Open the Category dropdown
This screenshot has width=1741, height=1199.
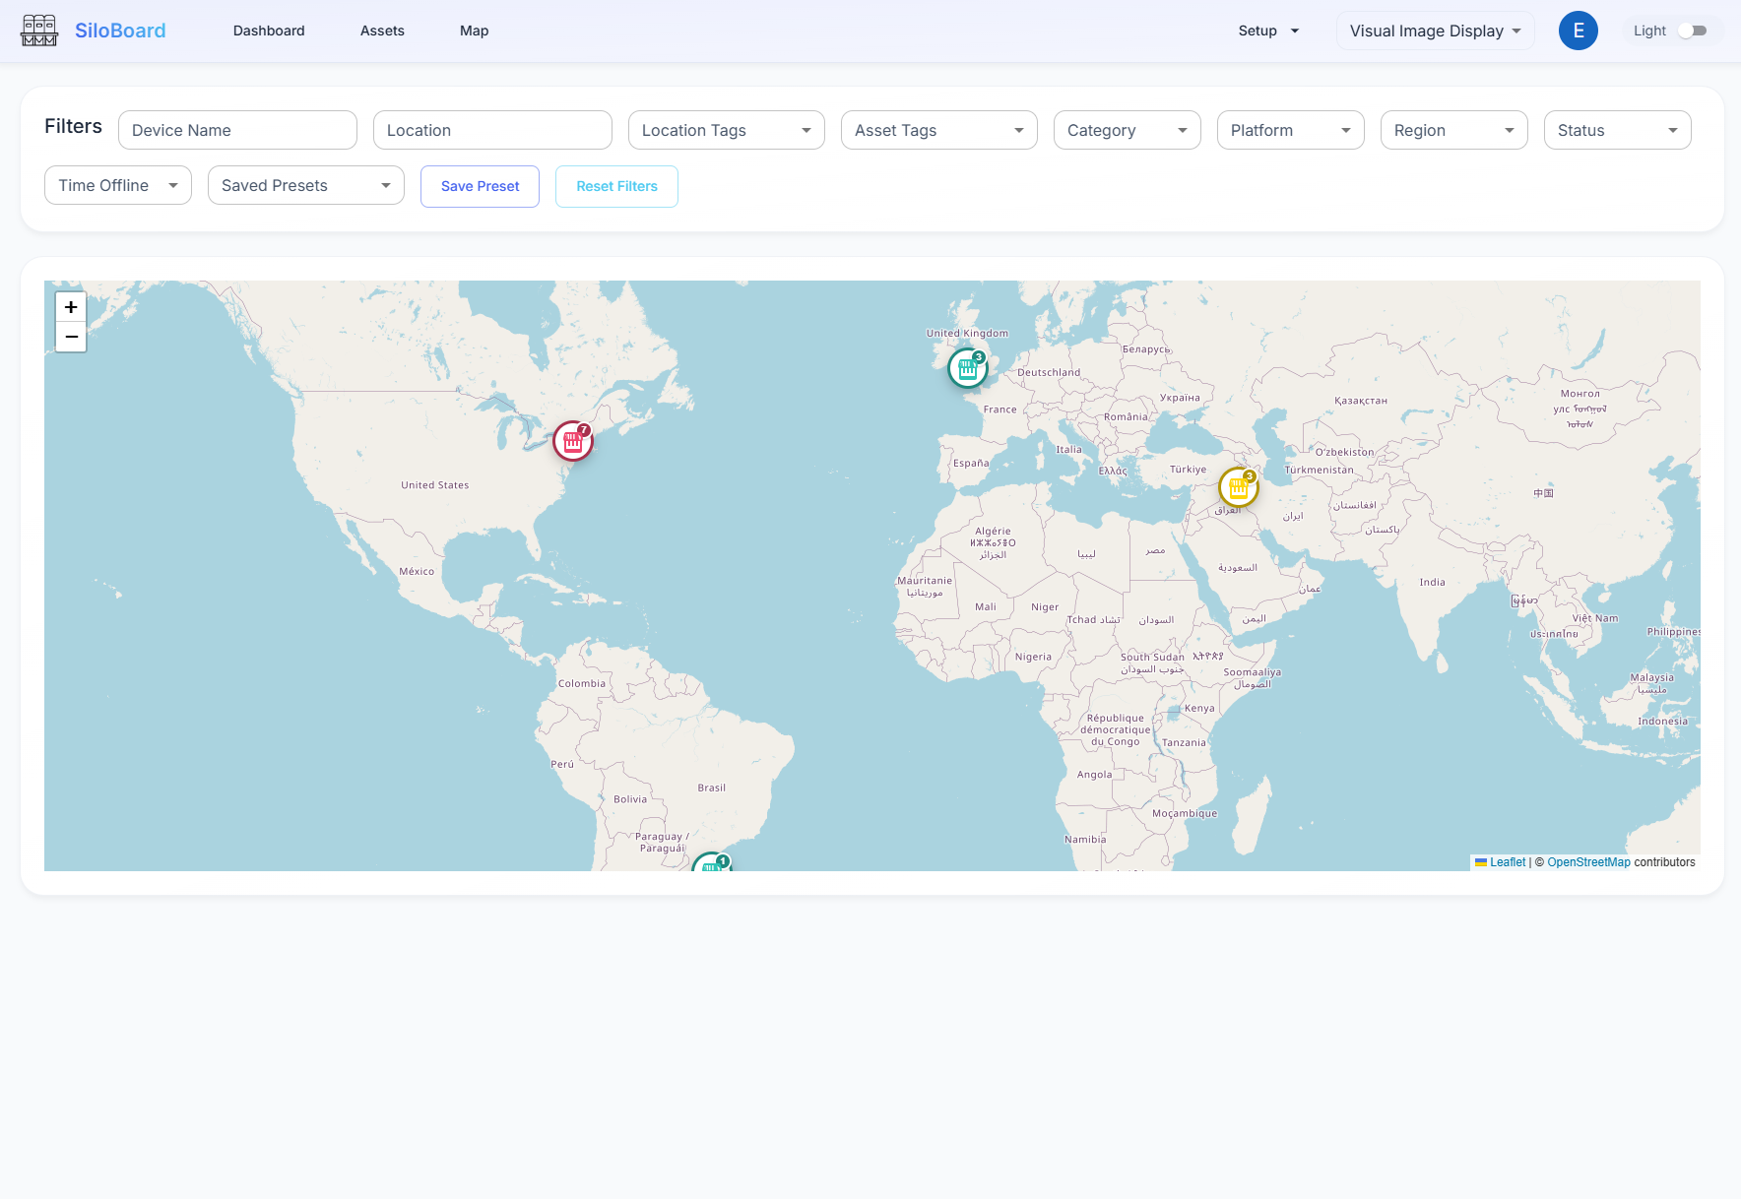pyautogui.click(x=1128, y=130)
